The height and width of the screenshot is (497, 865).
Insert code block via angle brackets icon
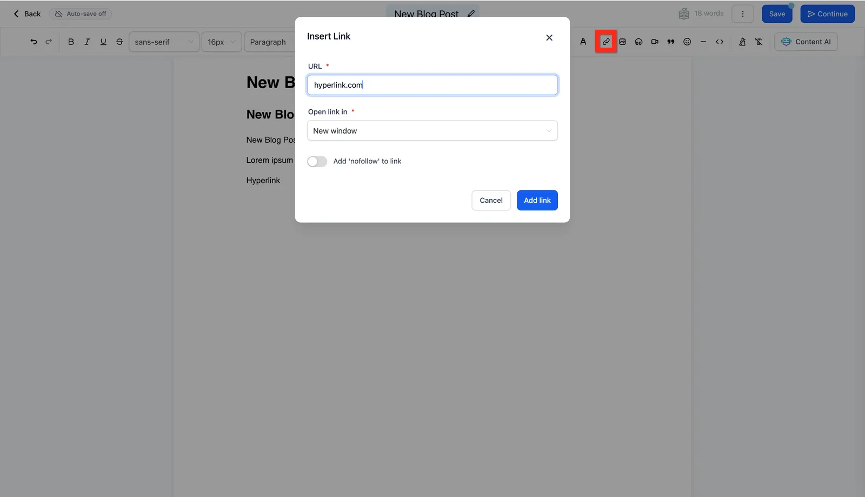(720, 42)
